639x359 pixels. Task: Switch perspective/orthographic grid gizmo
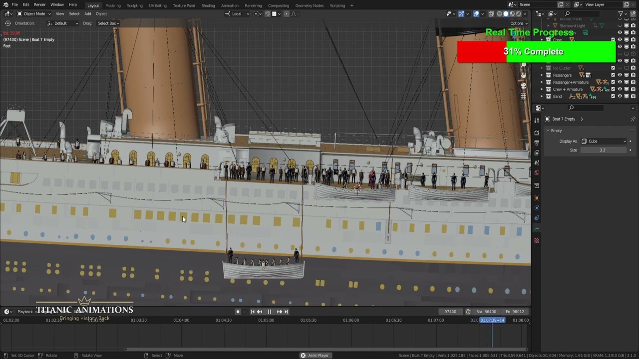pos(523,97)
